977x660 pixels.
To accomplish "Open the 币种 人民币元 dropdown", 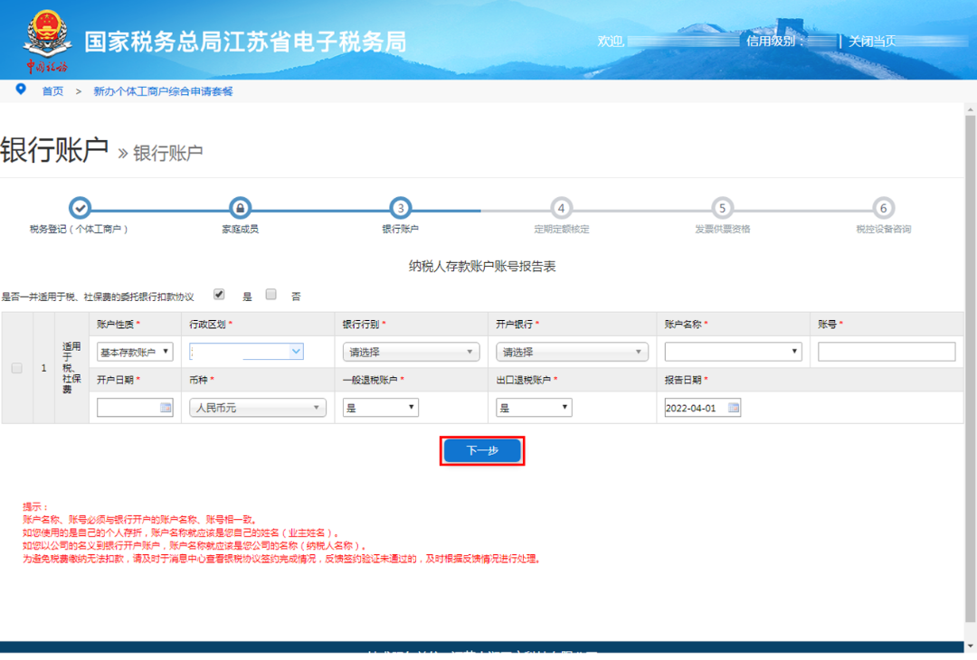I will click(x=257, y=407).
